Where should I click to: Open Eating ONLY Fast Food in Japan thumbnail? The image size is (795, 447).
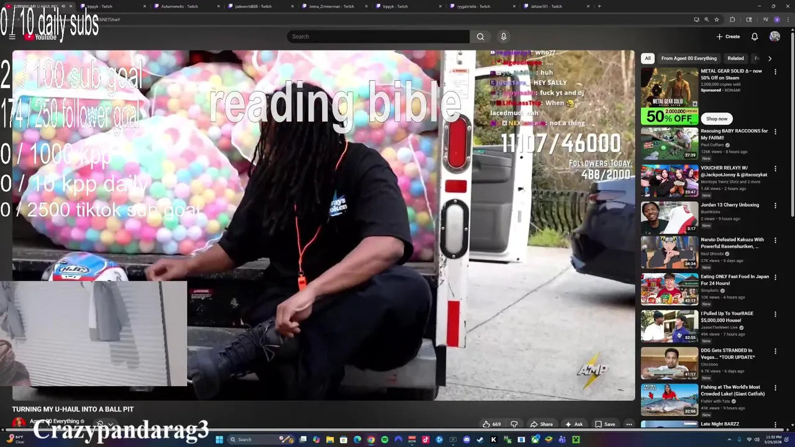[x=670, y=289]
